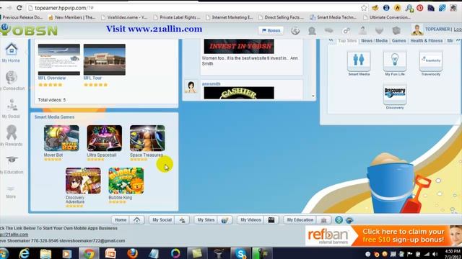This screenshot has width=462, height=259.
Task: Play the MFL Overview video thumbnail
Action: (59, 60)
